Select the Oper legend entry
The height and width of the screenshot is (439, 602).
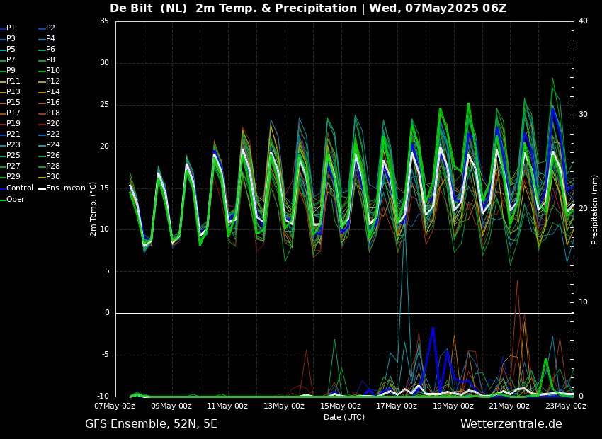pos(15,199)
